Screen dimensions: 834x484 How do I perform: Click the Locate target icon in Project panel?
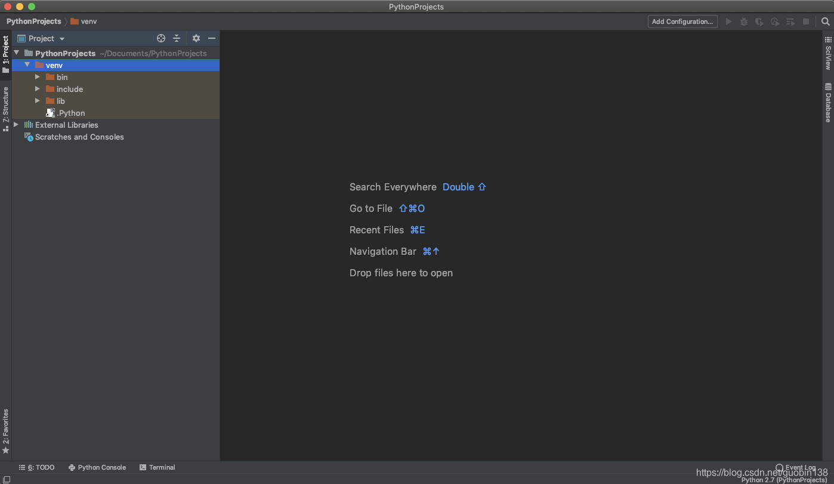click(x=161, y=38)
